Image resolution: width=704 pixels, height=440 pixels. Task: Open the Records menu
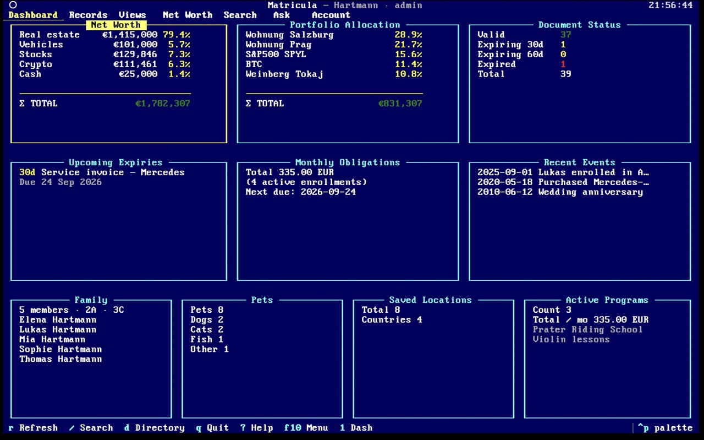point(88,15)
